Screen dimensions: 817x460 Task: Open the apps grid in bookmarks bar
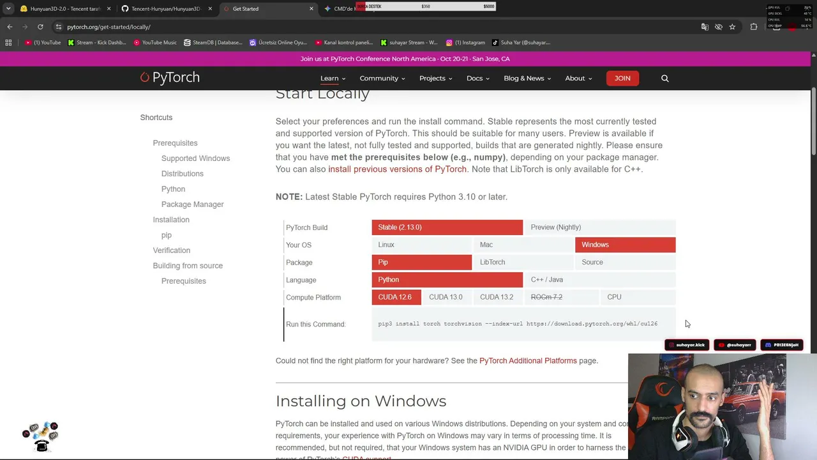(8, 43)
